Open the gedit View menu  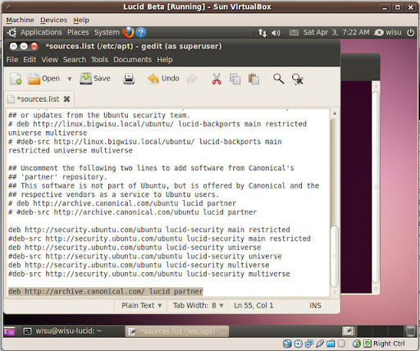click(x=49, y=60)
